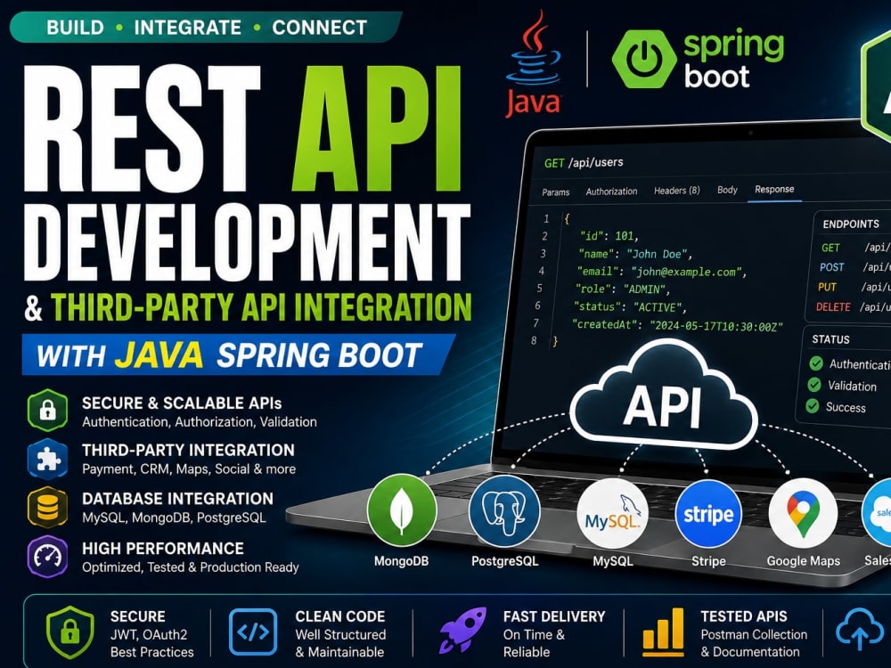Click the Build Integrate Connect banner
Image resolution: width=891 pixels, height=668 pixels.
pos(206,28)
